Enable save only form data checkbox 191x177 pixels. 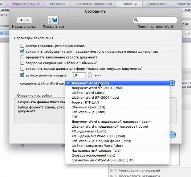(x=22, y=69)
